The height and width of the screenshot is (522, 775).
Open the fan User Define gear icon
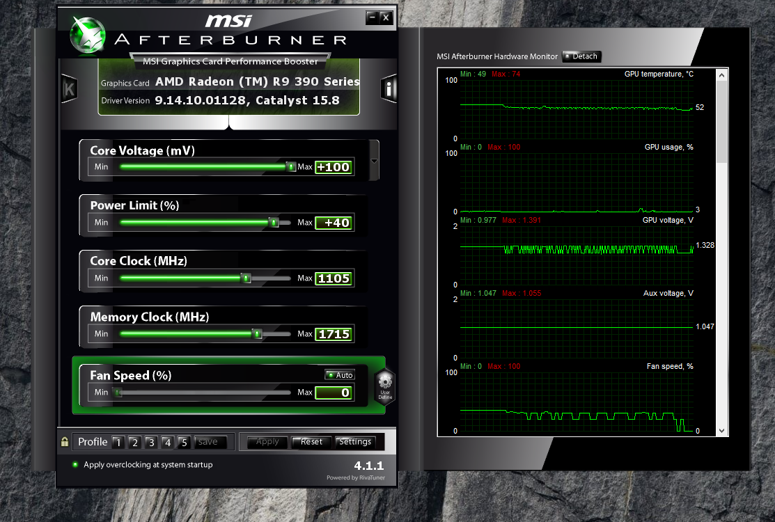(x=385, y=386)
